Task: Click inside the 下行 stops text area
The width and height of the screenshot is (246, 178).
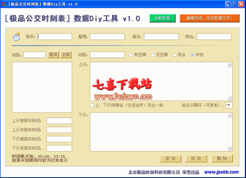Action: coord(159,132)
